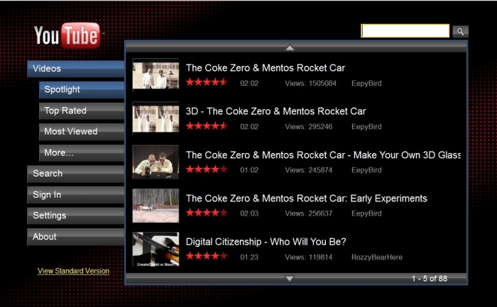Click EepyBird on the Views: 256637 row
The image size is (497, 307).
pos(366,213)
